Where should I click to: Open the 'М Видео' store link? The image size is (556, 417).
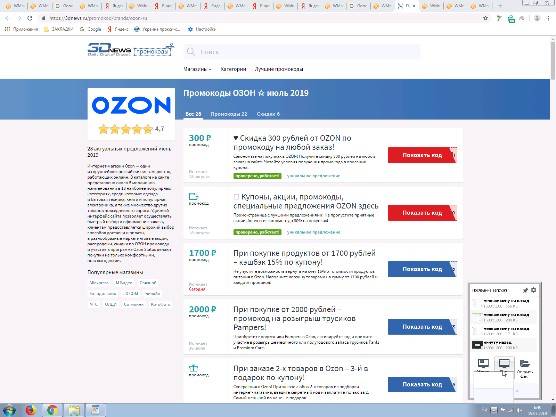124,283
